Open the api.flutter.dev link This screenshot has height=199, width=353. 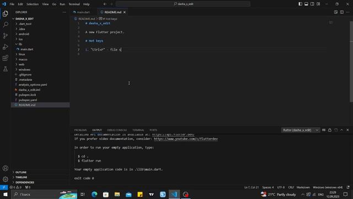pos(173,134)
